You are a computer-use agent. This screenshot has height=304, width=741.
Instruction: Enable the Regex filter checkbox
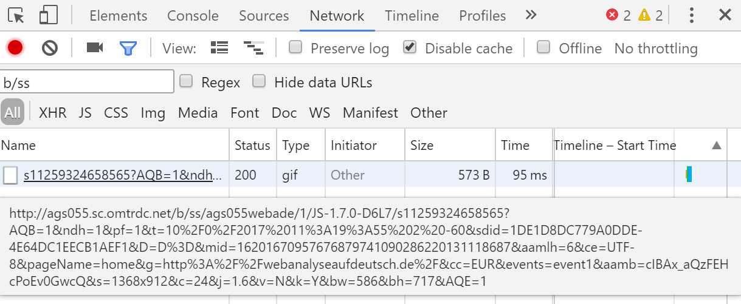(187, 81)
